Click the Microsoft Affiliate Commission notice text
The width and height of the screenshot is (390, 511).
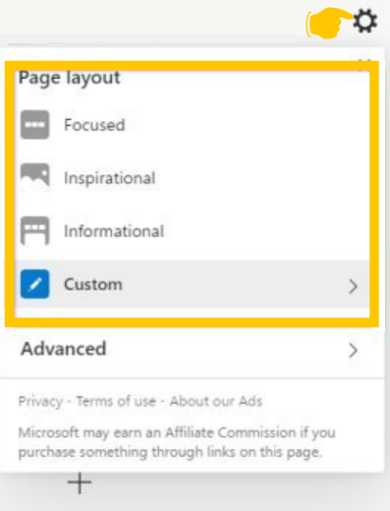177,442
